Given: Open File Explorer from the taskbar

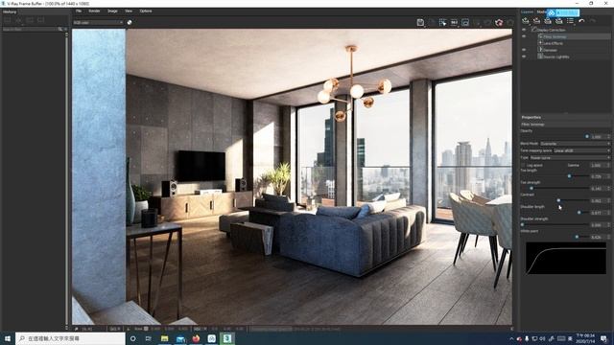Looking at the screenshot, I should [x=164, y=338].
